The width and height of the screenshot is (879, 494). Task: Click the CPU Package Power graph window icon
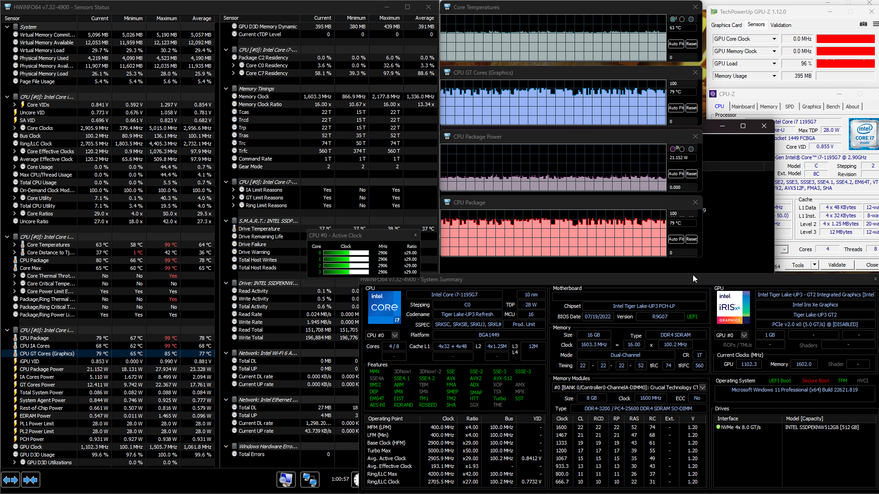[447, 137]
